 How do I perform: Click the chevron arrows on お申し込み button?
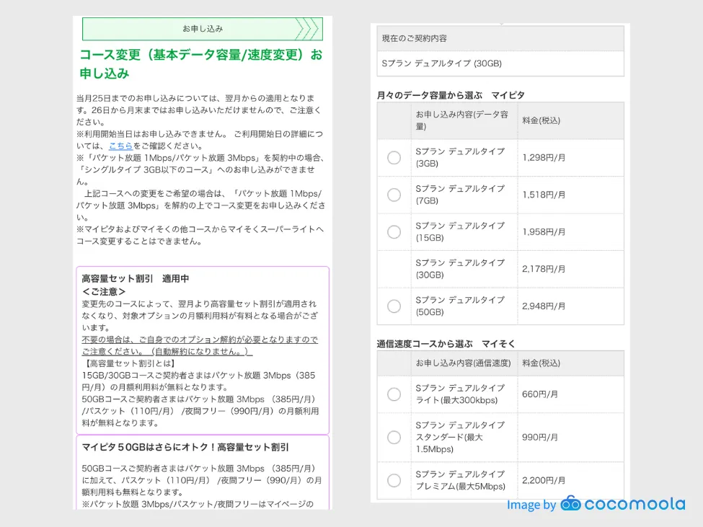(x=309, y=29)
